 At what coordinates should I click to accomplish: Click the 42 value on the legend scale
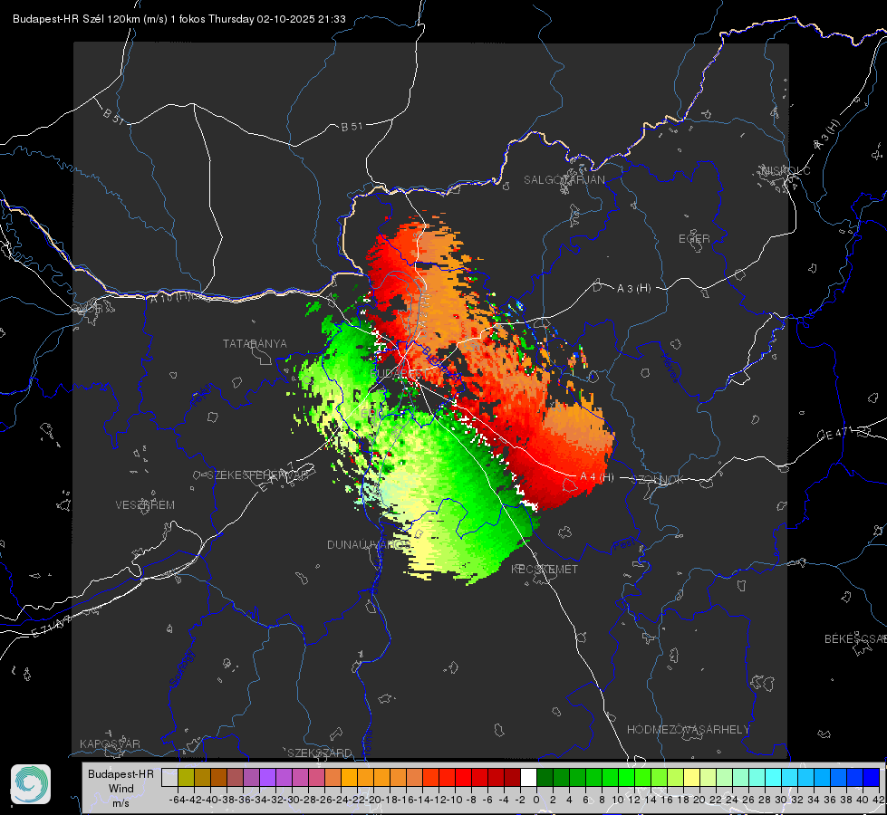coord(878,800)
